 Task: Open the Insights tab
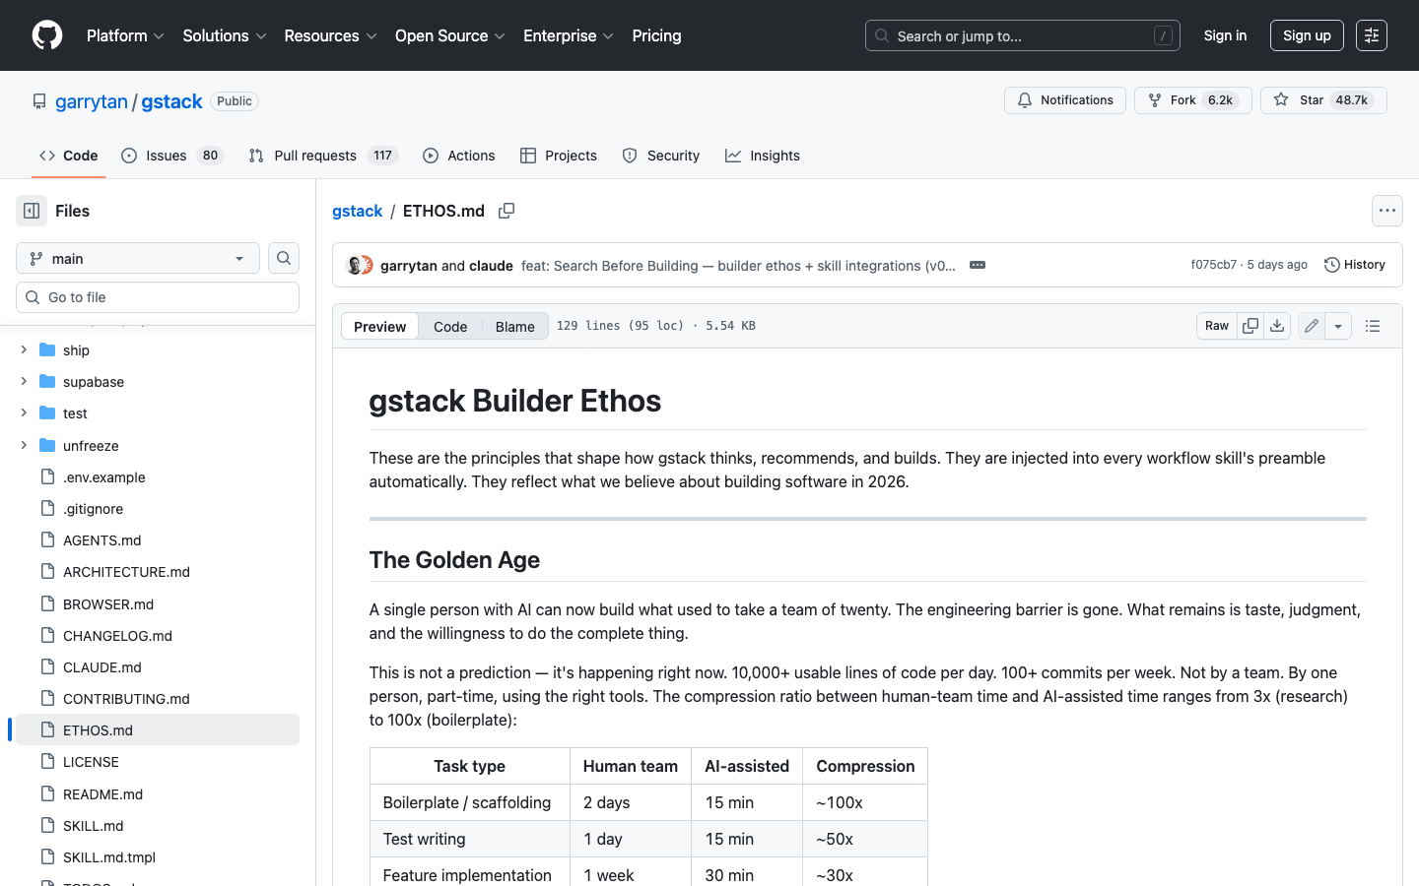[x=763, y=156]
